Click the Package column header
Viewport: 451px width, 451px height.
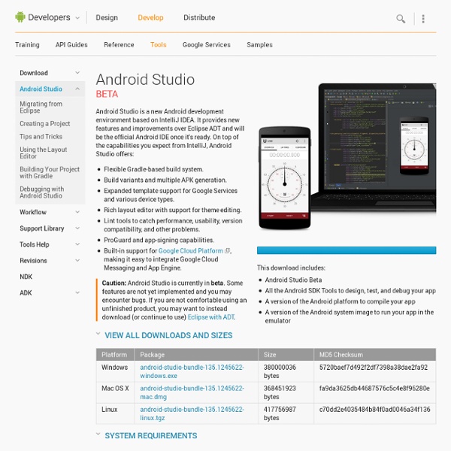pos(196,355)
